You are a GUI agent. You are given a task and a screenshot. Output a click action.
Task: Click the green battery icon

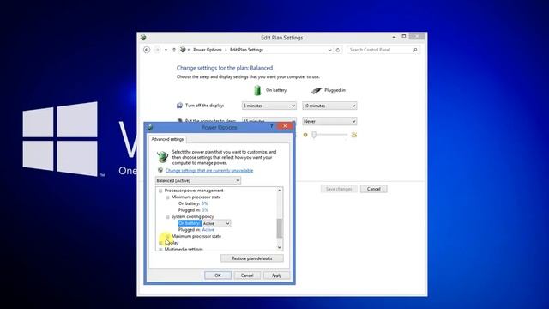coord(257,90)
